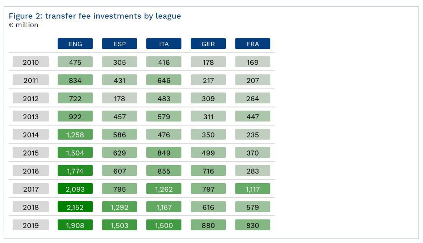This screenshot has width=423, height=243.
Task: Click the 1,117 FRA 2017 cell
Action: pos(253,189)
